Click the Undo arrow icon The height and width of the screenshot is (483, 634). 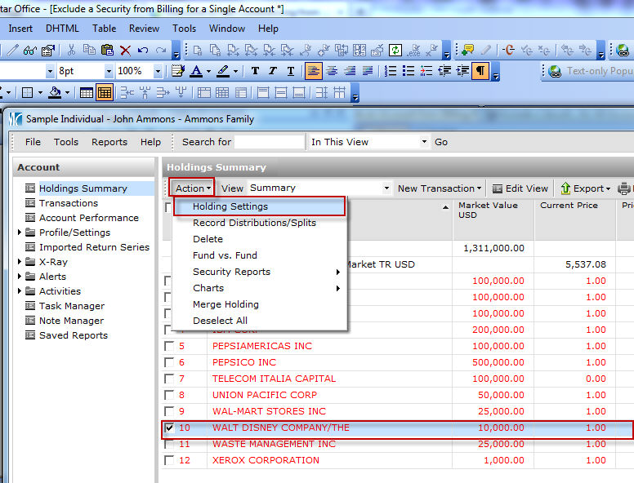[143, 50]
